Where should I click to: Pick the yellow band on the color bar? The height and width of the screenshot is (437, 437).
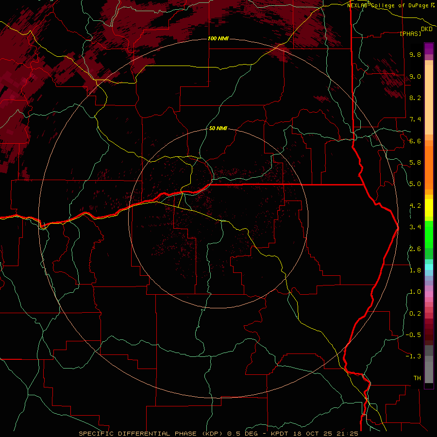pyautogui.click(x=429, y=208)
